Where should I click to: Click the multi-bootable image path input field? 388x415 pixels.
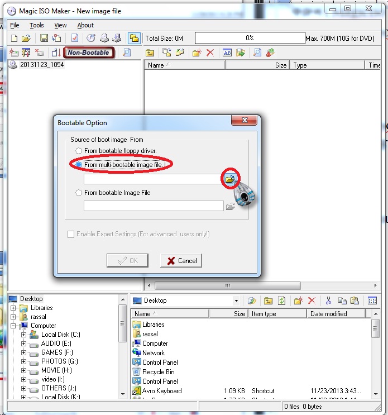(154, 179)
